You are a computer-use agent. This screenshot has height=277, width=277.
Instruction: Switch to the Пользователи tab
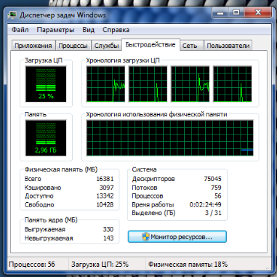coord(228,46)
